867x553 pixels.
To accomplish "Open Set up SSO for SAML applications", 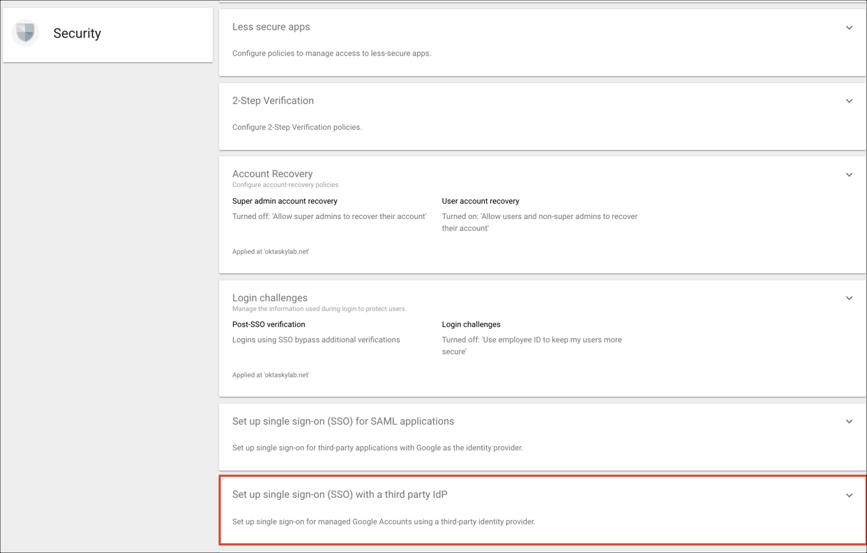I will point(342,421).
